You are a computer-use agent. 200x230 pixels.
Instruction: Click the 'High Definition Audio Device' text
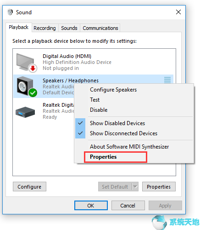[77, 62]
